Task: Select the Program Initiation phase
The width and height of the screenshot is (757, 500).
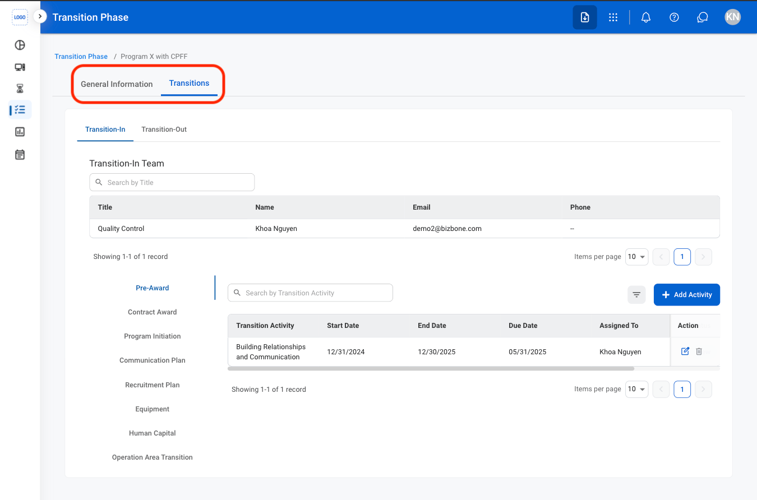Action: [x=153, y=336]
